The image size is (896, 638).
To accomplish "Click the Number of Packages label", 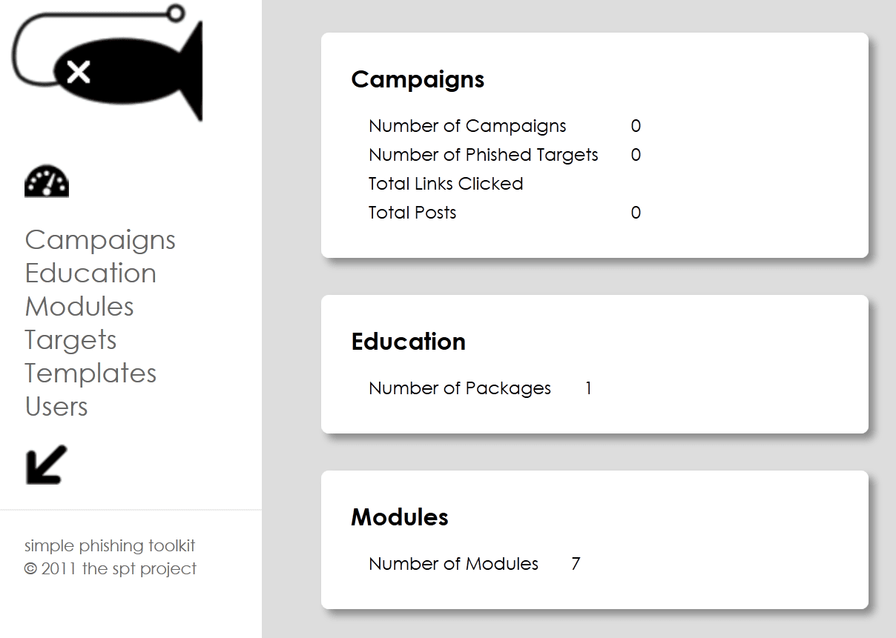I will pos(460,388).
